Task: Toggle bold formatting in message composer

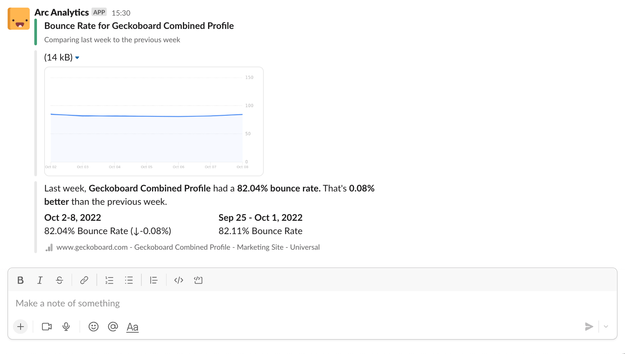Action: 20,280
